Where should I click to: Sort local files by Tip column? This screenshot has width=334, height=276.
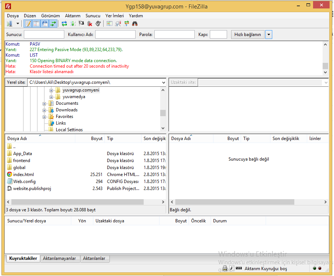123,139
